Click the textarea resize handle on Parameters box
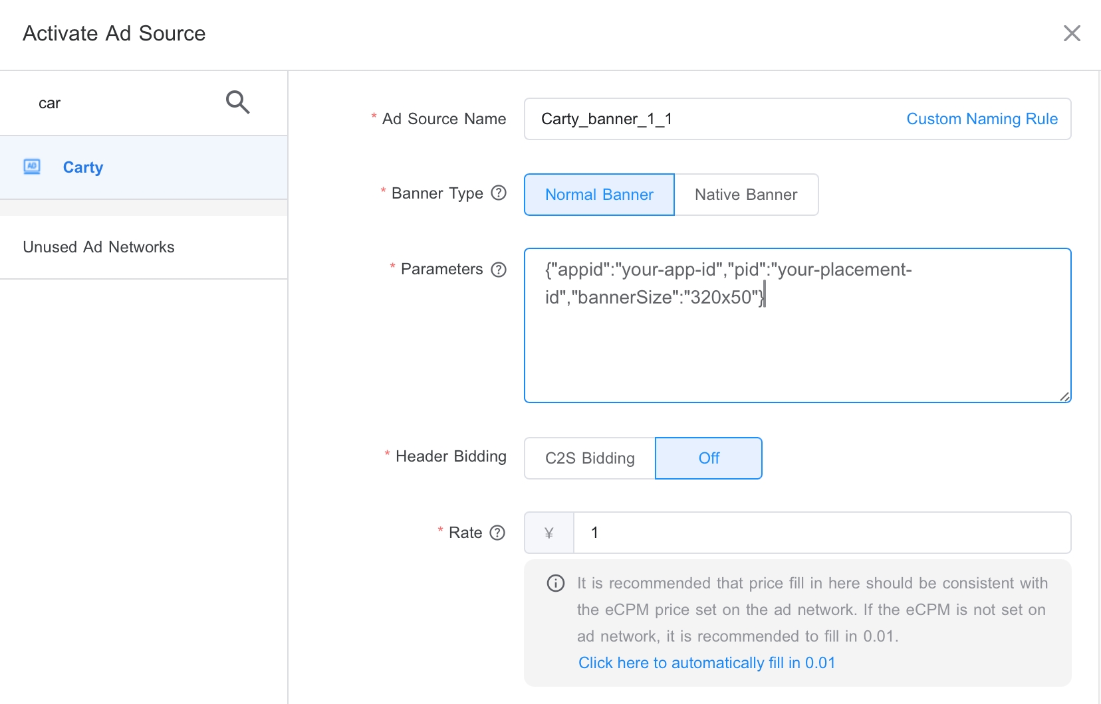1101x704 pixels. point(1064,396)
